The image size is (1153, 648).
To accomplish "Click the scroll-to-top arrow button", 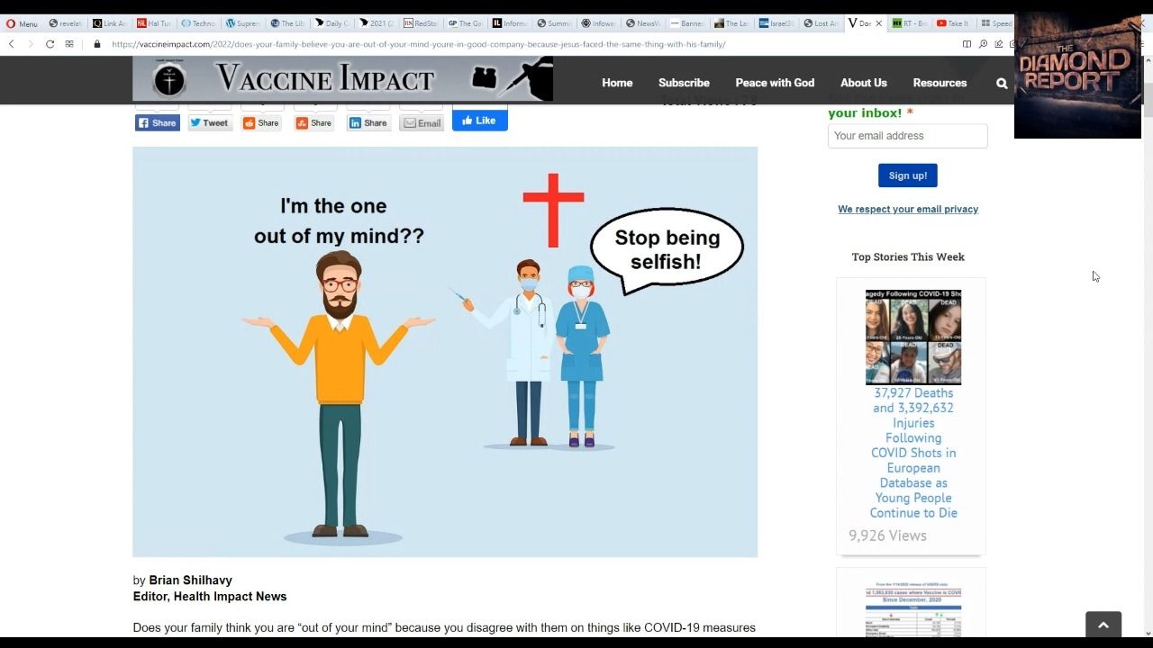I will point(1103,625).
